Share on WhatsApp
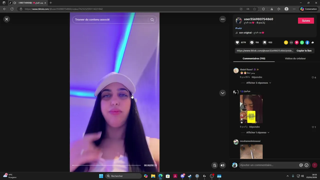 302,42
